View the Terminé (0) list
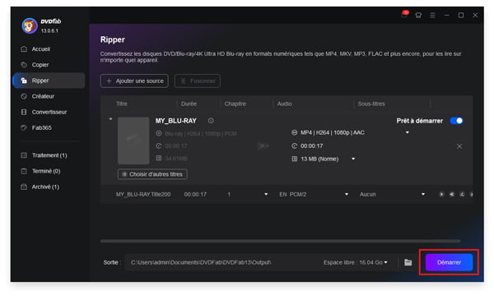 [x=46, y=171]
